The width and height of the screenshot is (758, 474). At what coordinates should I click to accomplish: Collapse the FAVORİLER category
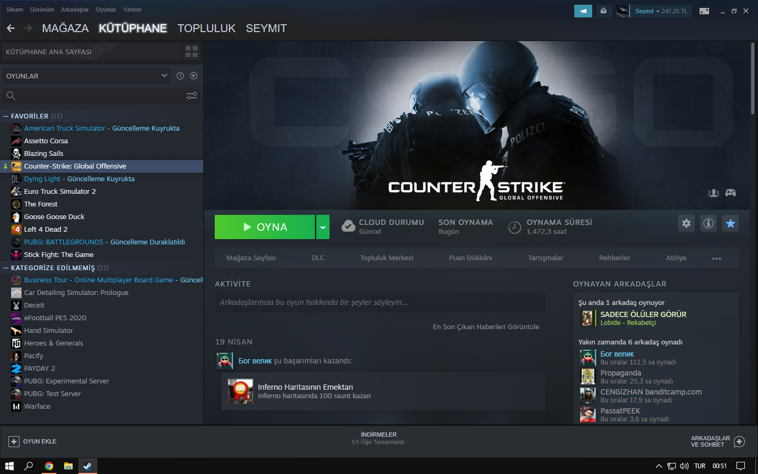(6, 116)
